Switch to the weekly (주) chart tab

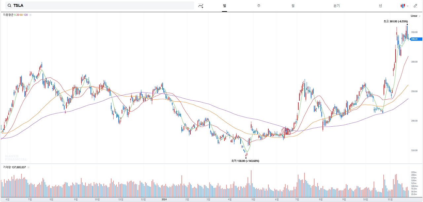pos(259,6)
